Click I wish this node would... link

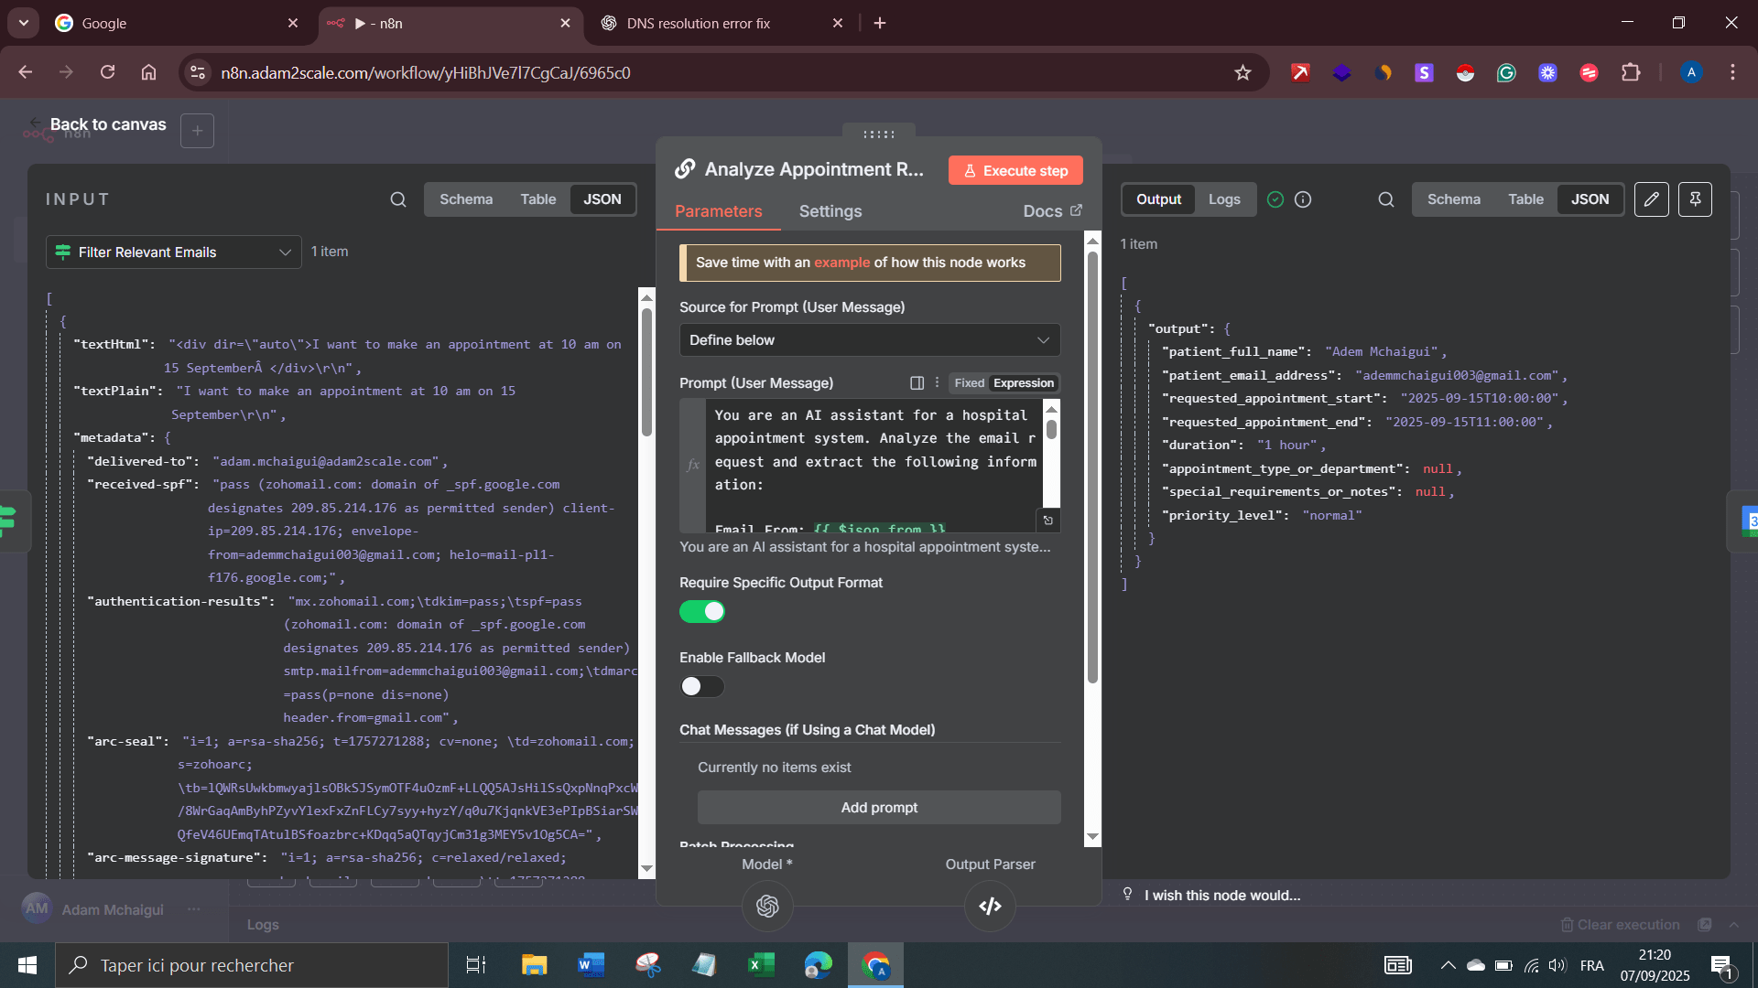[1221, 896]
